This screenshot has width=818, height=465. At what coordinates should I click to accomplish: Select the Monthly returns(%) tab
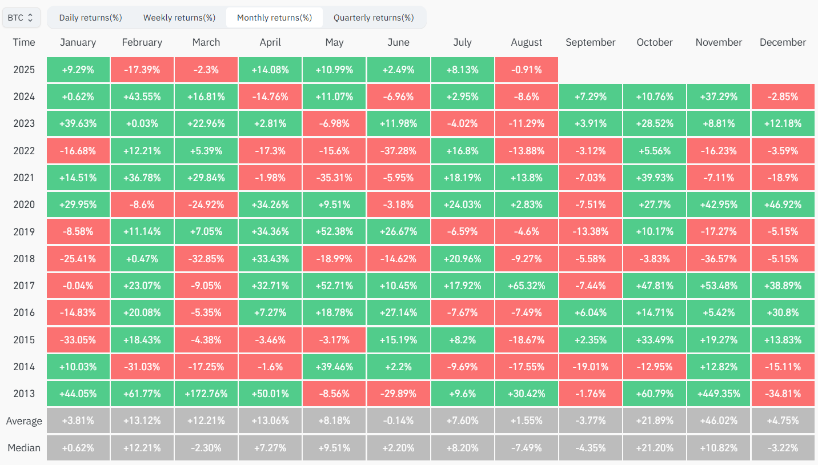[274, 18]
